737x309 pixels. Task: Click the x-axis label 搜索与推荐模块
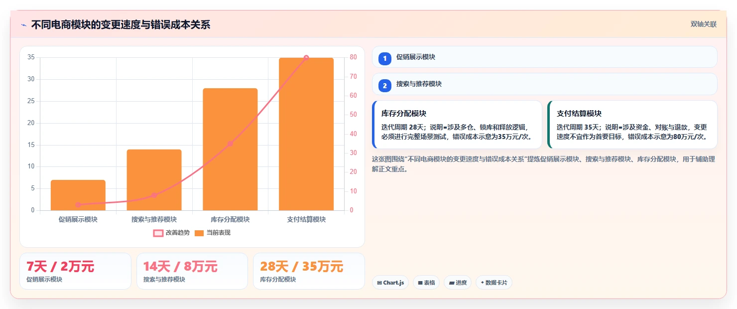click(154, 219)
